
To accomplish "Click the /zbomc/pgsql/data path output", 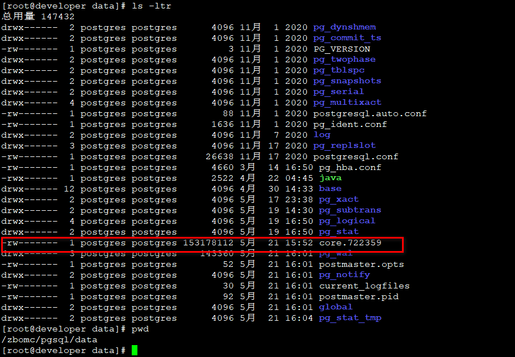I will point(49,340).
